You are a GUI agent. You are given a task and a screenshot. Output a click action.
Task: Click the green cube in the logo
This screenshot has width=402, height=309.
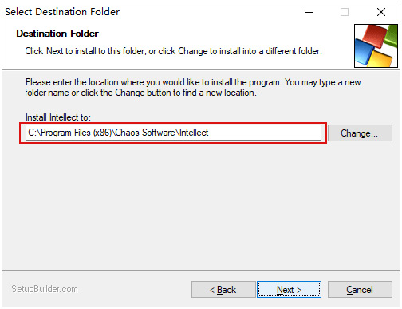(x=391, y=37)
